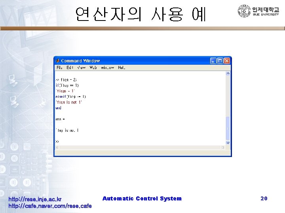This screenshot has height=213, width=285.
Task: Click the Inje University logo
Action: click(x=258, y=11)
